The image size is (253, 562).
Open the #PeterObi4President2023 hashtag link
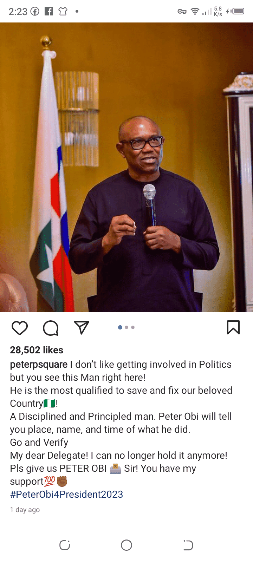point(66,494)
